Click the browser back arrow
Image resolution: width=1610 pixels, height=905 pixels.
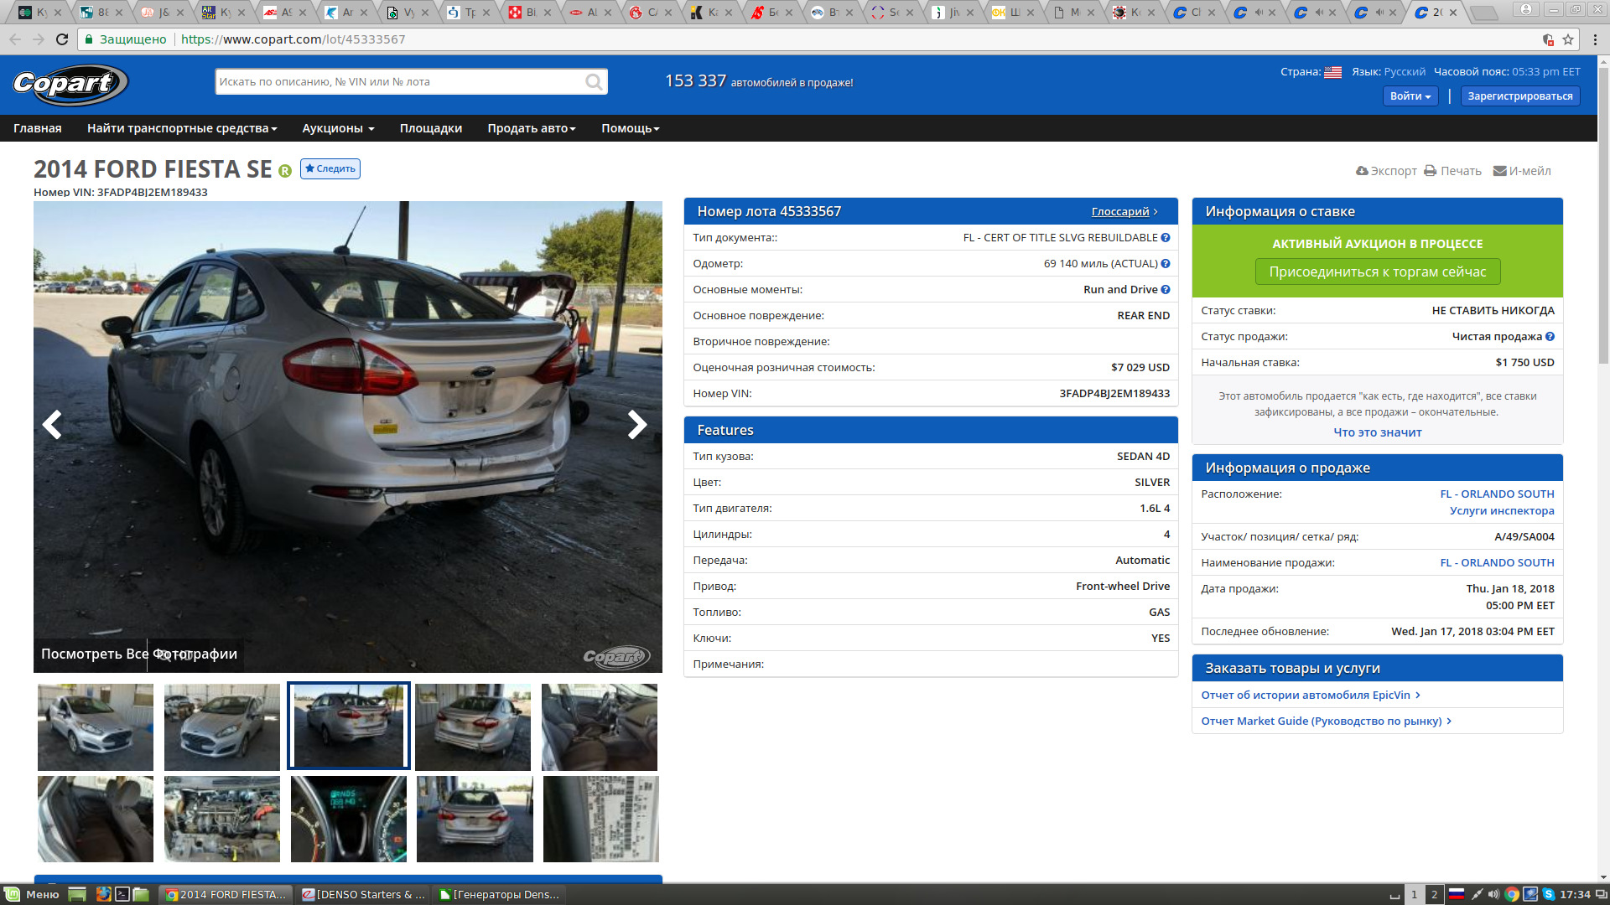click(15, 39)
